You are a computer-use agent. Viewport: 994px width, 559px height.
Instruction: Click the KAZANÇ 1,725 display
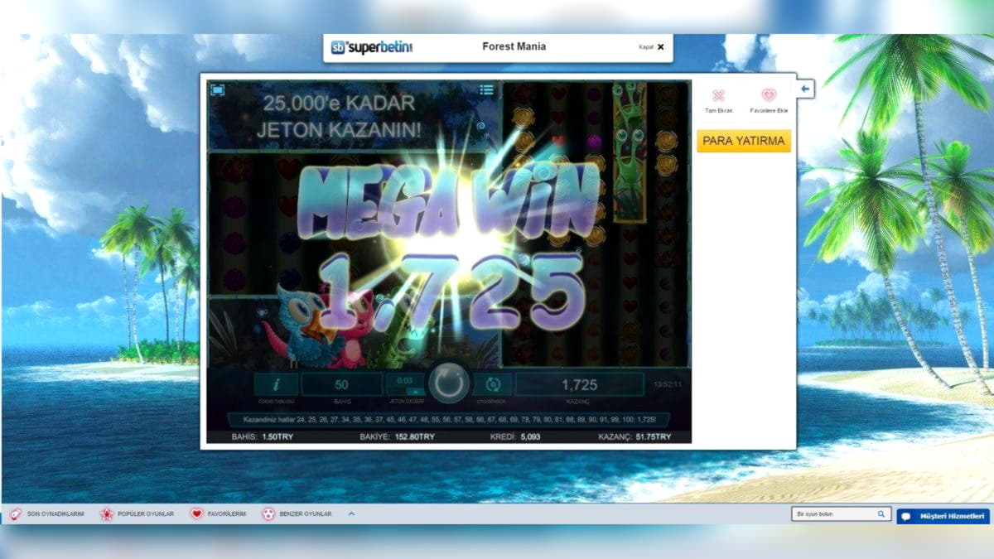click(x=579, y=384)
